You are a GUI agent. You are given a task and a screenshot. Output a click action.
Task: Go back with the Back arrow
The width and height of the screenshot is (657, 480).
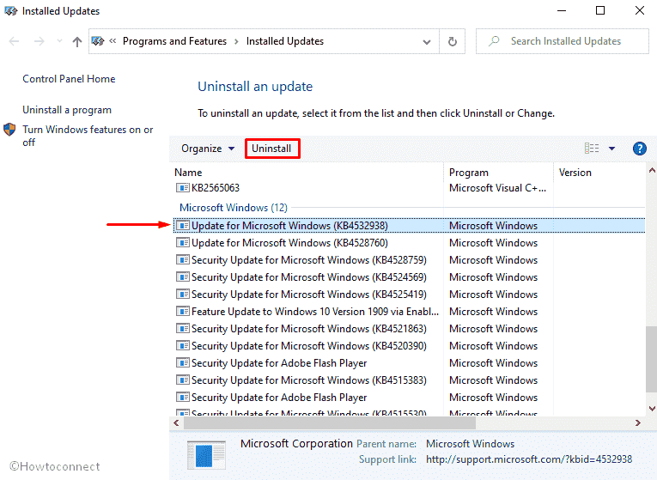(x=14, y=41)
